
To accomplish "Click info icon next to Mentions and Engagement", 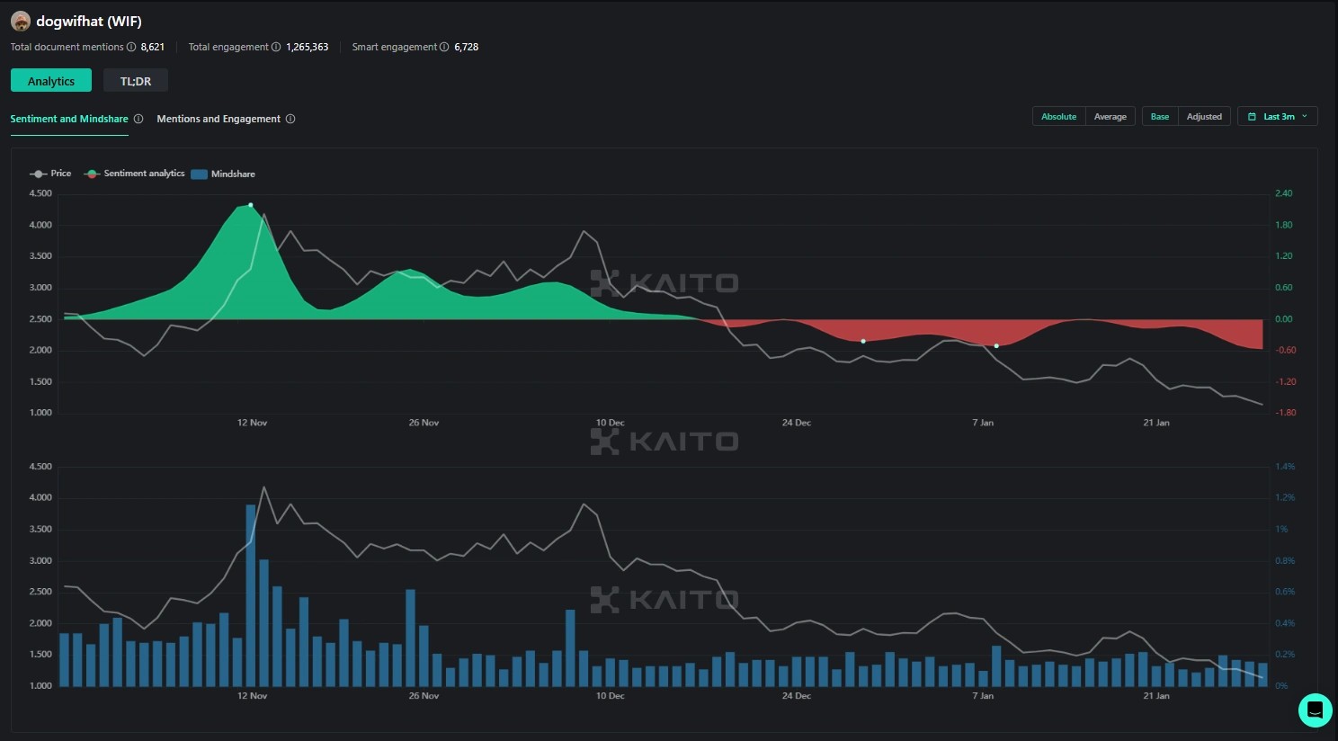I will pyautogui.click(x=290, y=119).
